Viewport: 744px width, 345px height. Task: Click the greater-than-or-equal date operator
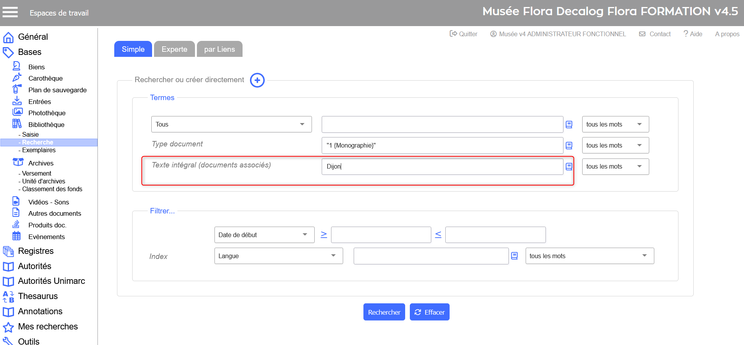324,234
